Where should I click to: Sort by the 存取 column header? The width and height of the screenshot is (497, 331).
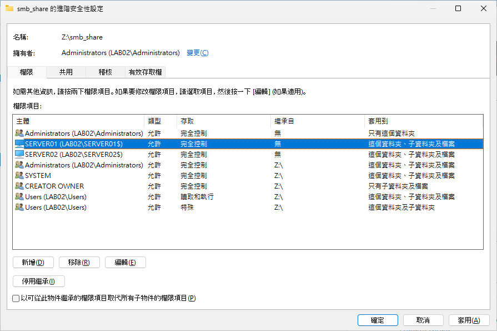coord(224,121)
